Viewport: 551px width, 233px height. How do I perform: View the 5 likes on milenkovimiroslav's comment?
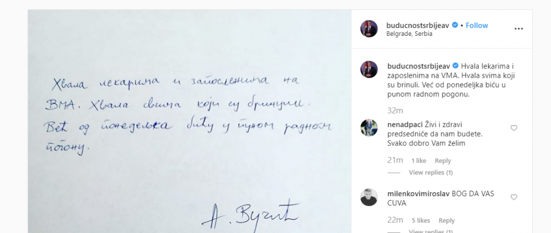pos(421,221)
